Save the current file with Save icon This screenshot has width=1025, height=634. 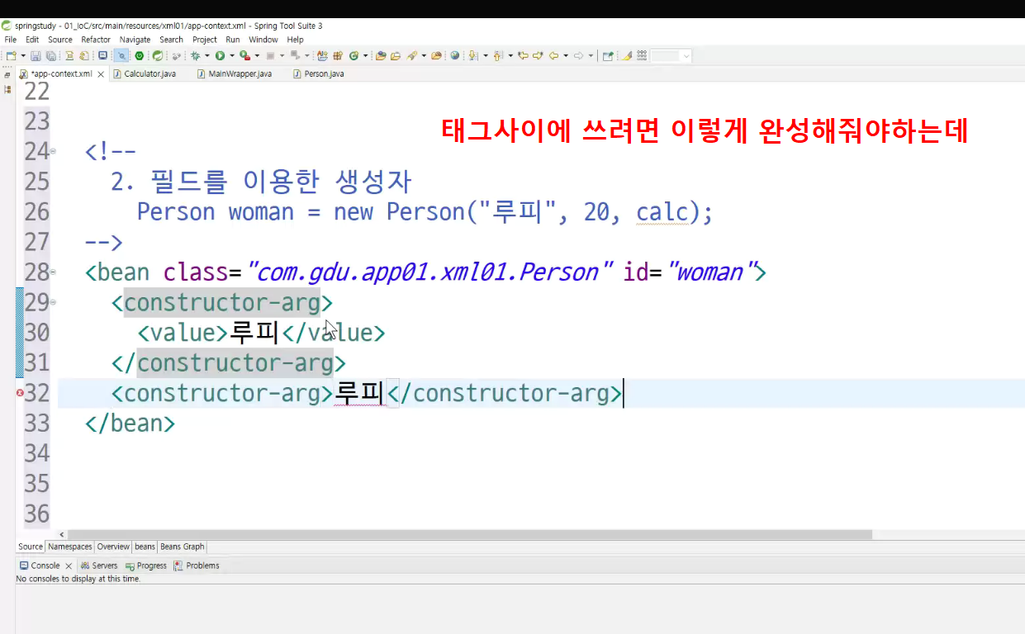(x=36, y=56)
